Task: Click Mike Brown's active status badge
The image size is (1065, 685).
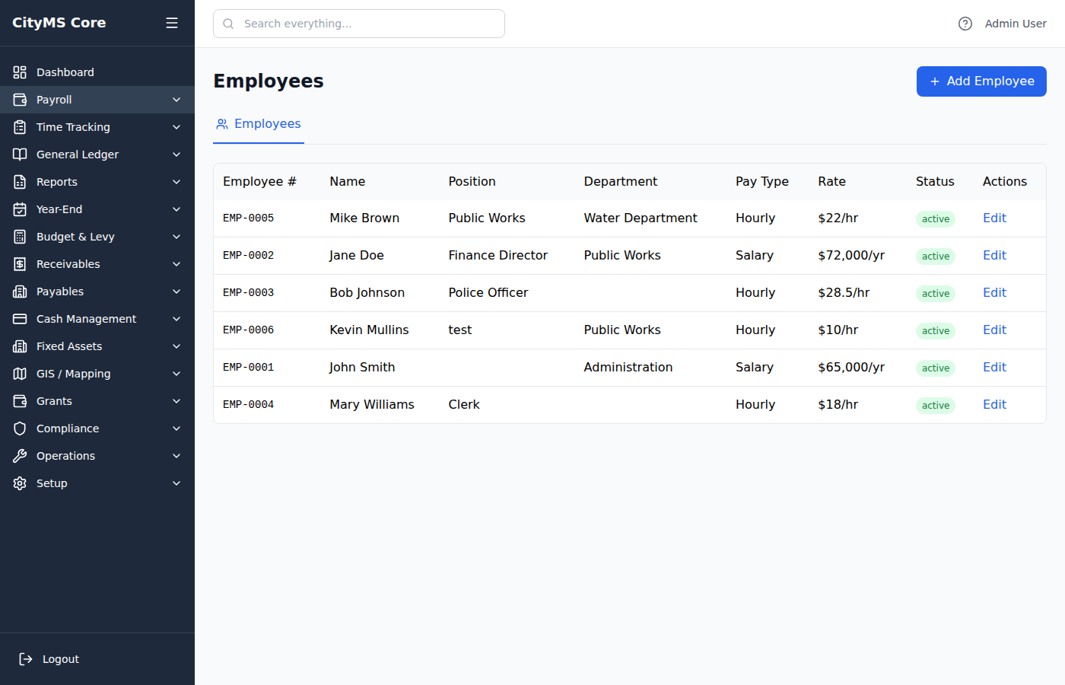Action: 935,218
